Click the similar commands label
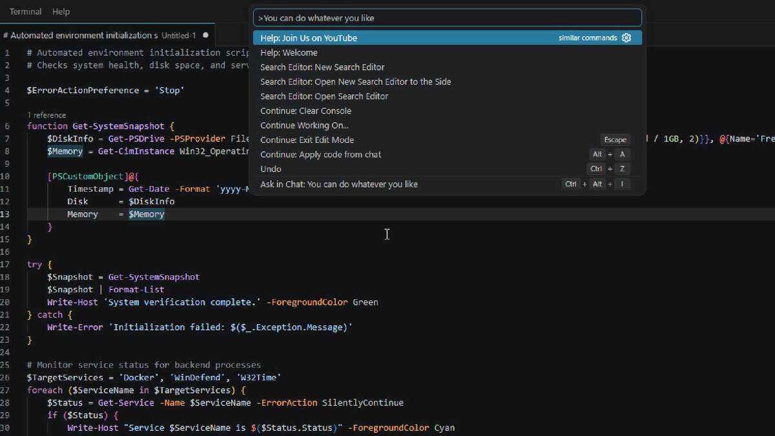 click(588, 38)
